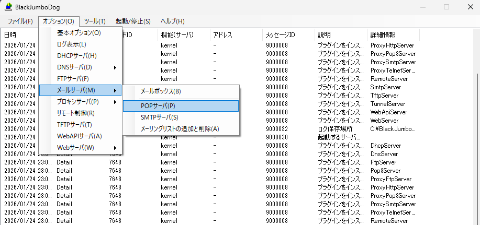Open リモート制御(R) option
This screenshot has height=225, width=480.
point(76,113)
